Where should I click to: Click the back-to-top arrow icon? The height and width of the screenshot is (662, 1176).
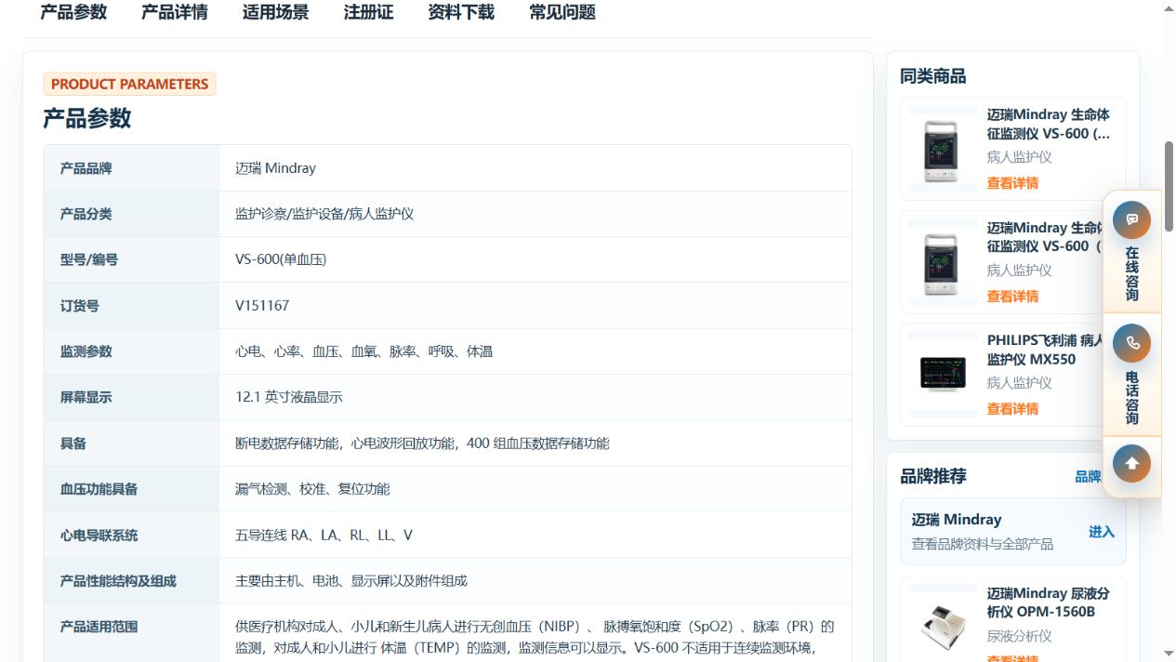coord(1131,463)
